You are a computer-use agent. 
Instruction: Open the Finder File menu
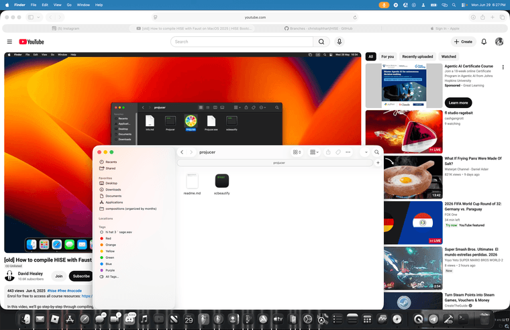coord(34,5)
